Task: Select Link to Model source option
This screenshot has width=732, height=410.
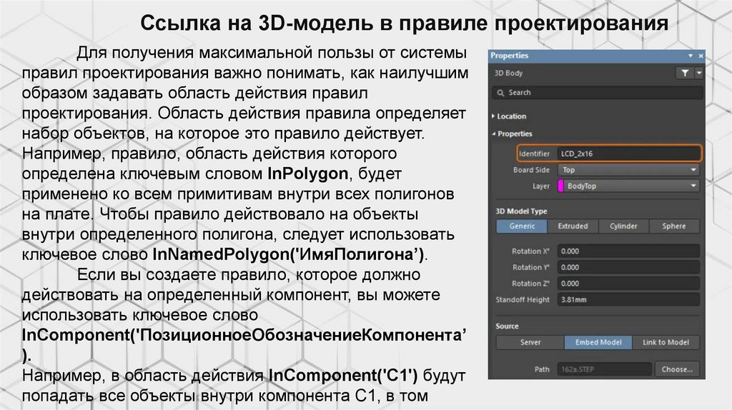Action: tap(666, 343)
